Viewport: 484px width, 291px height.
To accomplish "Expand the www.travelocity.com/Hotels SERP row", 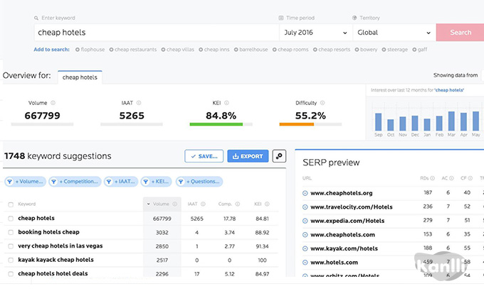I will click(305, 207).
